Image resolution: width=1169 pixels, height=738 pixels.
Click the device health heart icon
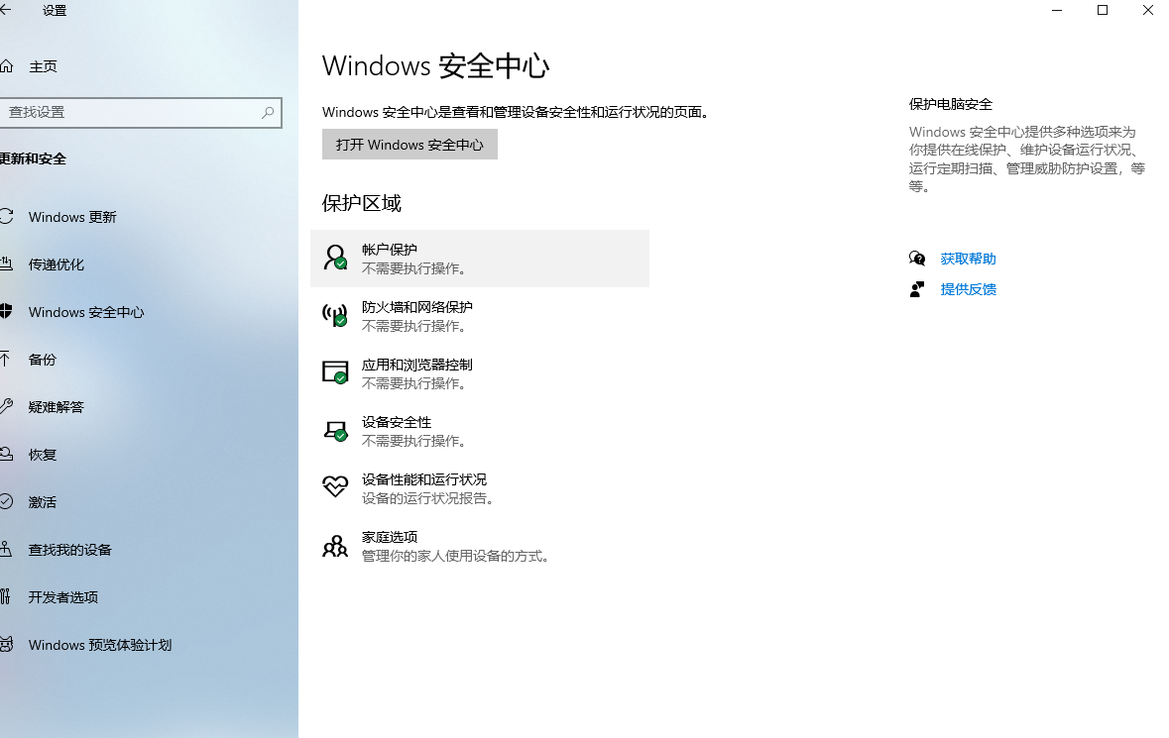[x=335, y=487]
